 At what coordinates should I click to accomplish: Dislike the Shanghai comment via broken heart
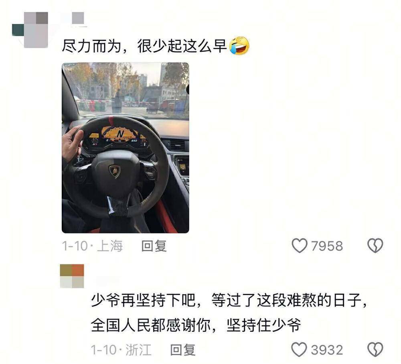click(x=375, y=246)
